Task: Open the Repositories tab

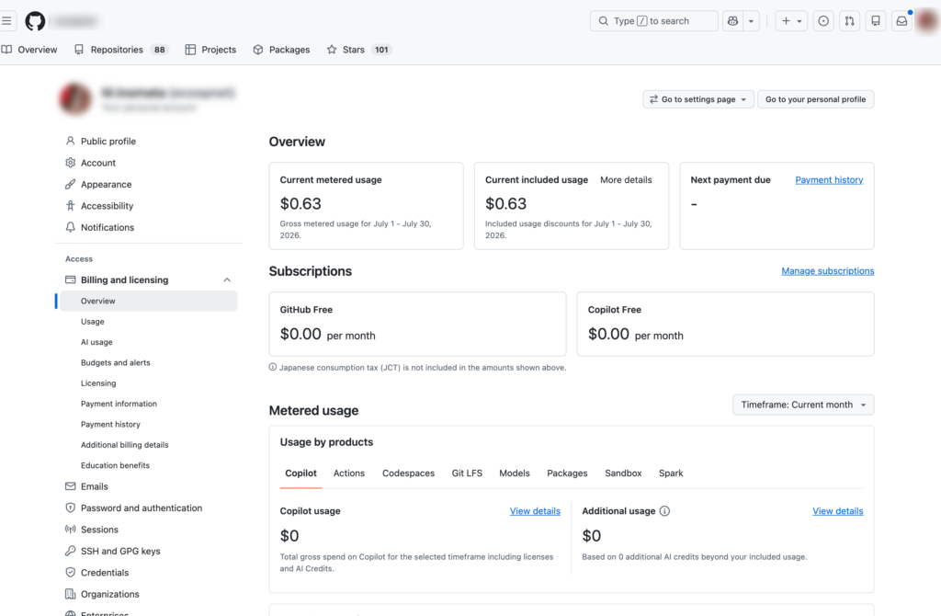Action: click(120, 50)
